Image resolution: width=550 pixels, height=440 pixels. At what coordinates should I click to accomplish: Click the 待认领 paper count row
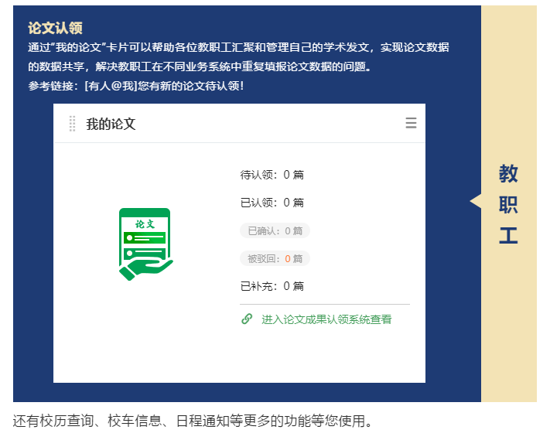[272, 175]
